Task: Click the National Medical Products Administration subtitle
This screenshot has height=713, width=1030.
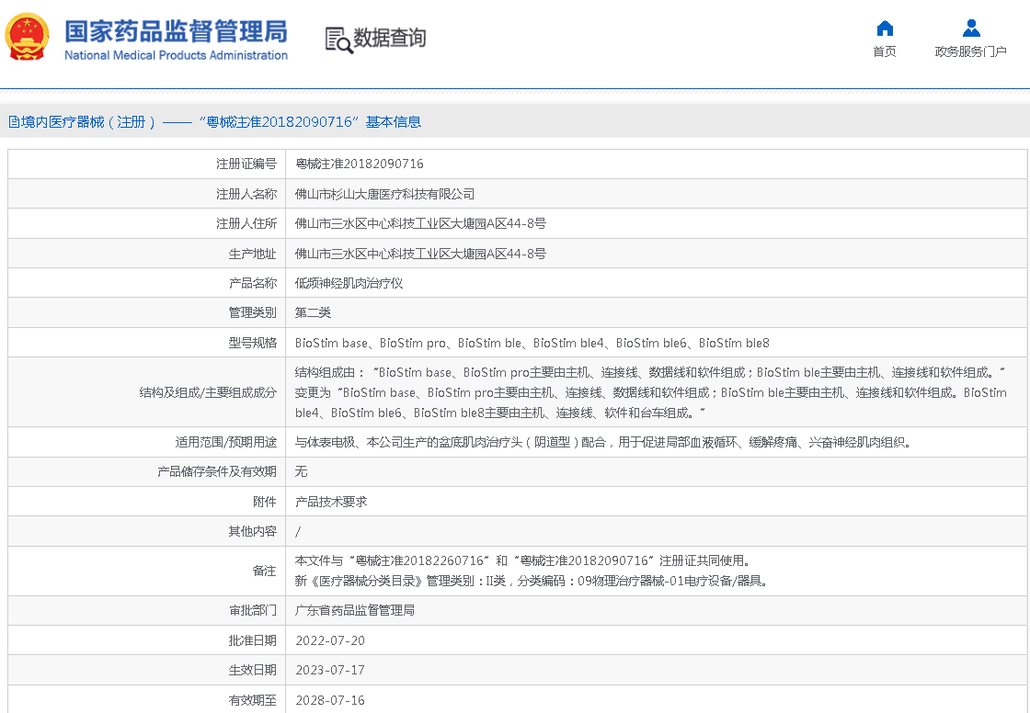Action: pos(176,56)
